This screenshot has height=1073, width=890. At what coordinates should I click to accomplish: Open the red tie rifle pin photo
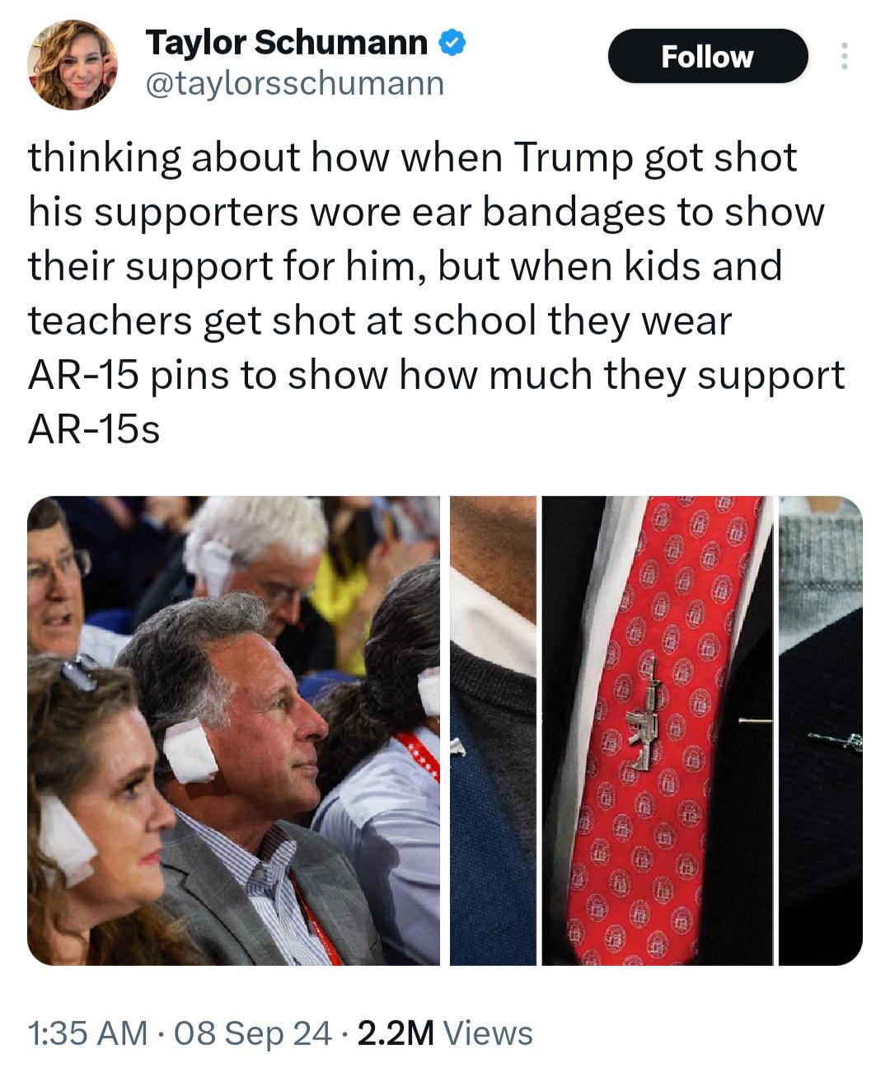tap(657, 730)
